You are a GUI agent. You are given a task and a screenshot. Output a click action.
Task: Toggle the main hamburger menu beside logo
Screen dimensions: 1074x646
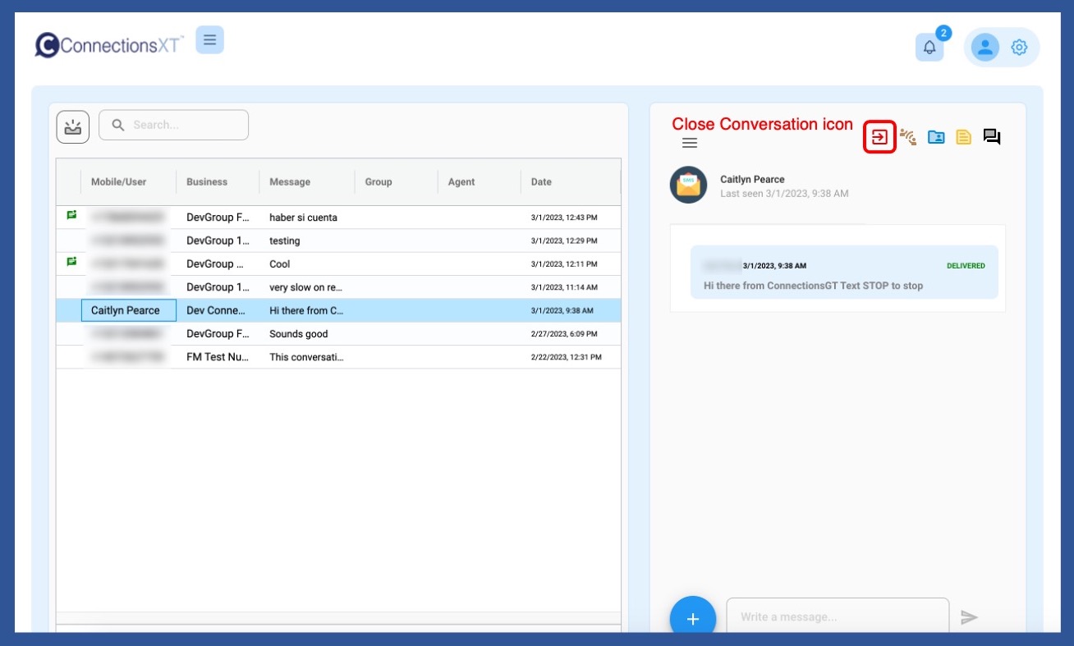(209, 39)
